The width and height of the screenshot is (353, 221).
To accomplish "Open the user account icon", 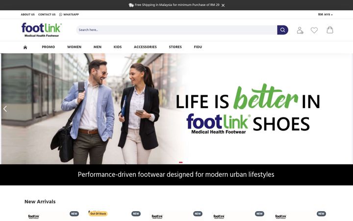I will pyautogui.click(x=300, y=30).
